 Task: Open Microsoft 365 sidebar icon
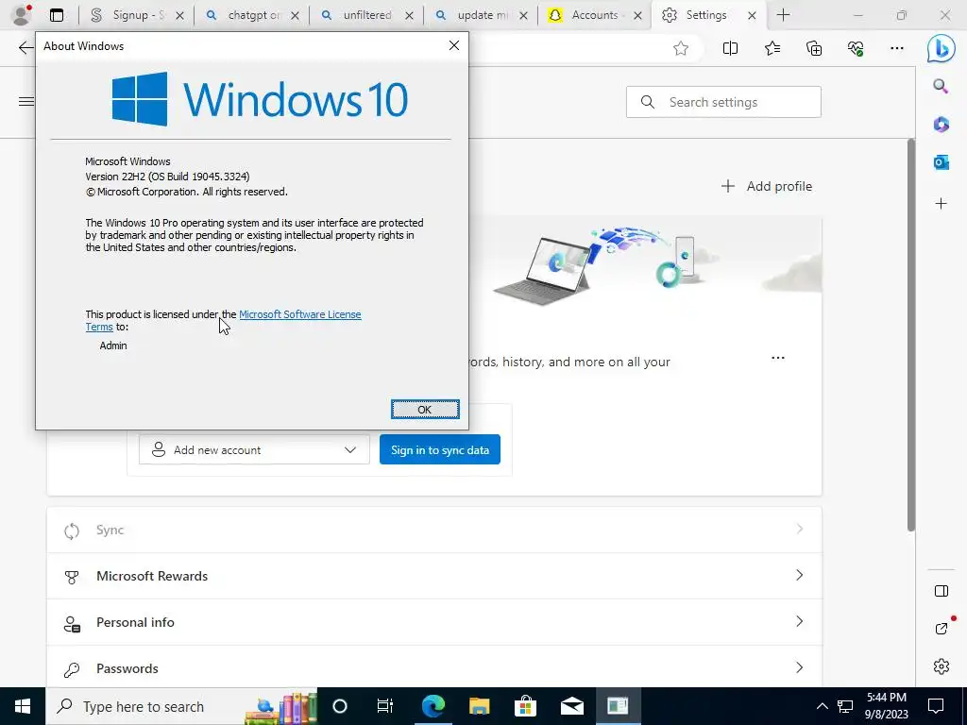pyautogui.click(x=941, y=125)
